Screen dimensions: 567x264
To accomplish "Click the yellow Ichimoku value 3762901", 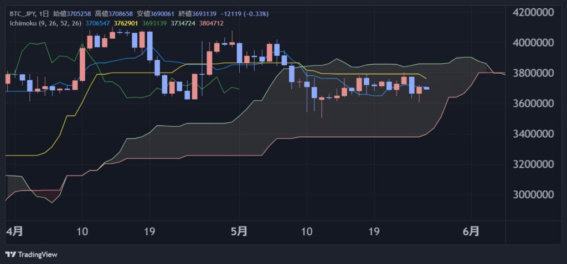I will coord(126,23).
